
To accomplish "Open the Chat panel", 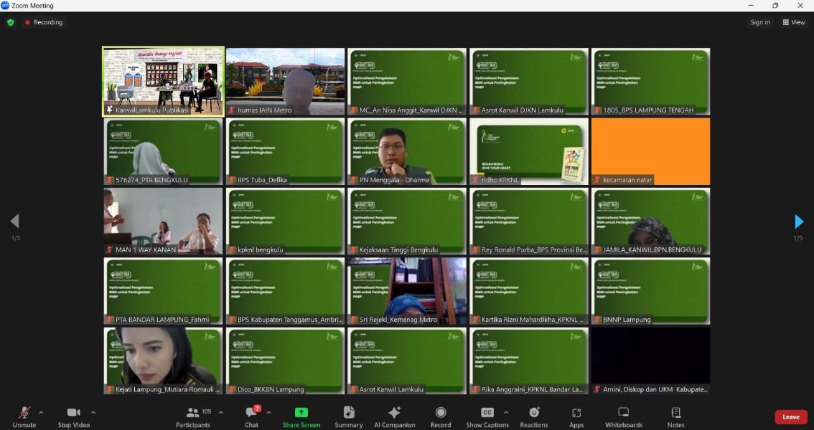I will [251, 416].
